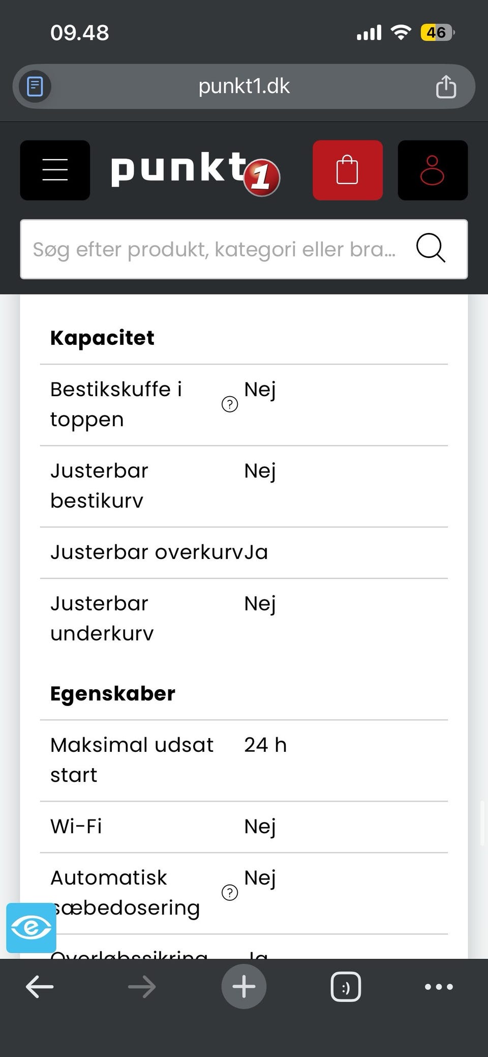
Task: Open the hamburger navigation menu
Action: [x=55, y=170]
